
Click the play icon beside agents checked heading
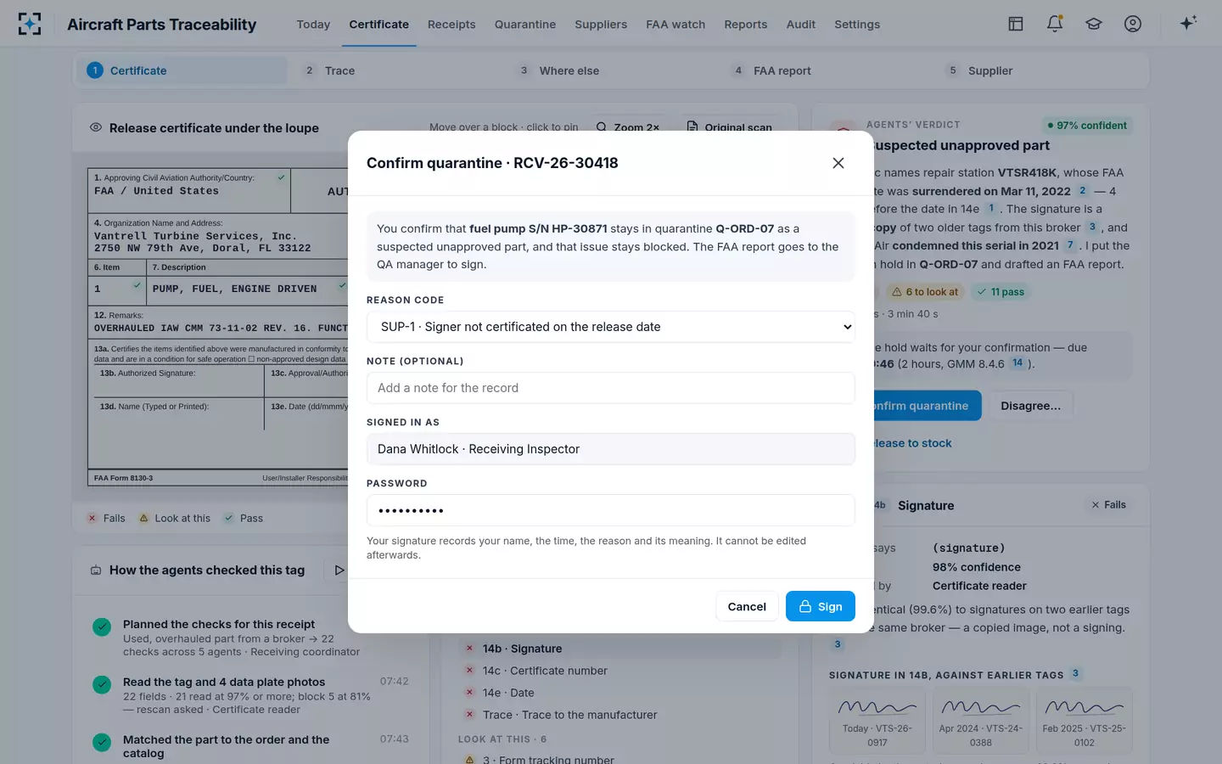339,570
